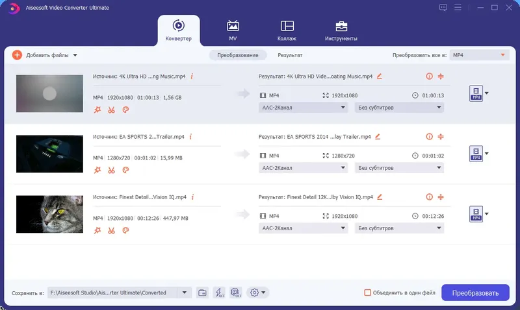Open the Коллаж tab
The image size is (520, 310).
(x=287, y=30)
